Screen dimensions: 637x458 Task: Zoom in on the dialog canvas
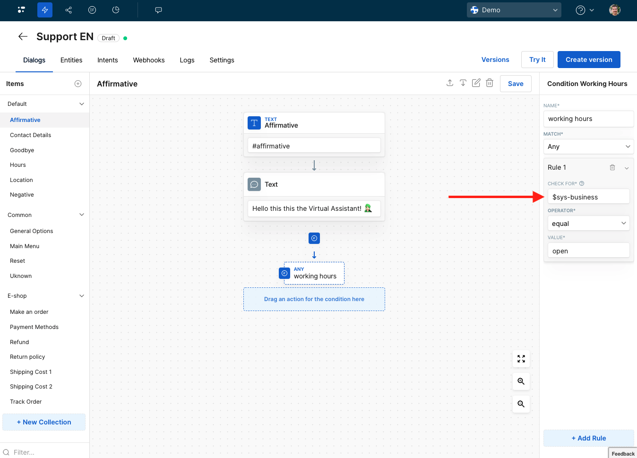[x=521, y=381]
